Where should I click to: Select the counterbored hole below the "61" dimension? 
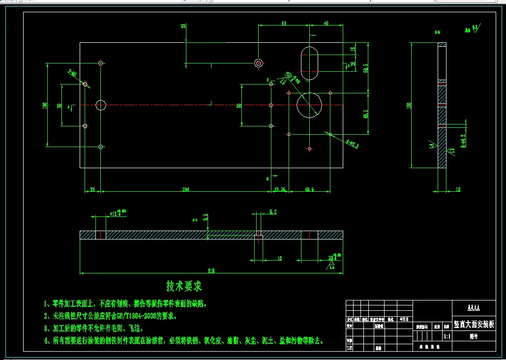pyautogui.click(x=258, y=63)
